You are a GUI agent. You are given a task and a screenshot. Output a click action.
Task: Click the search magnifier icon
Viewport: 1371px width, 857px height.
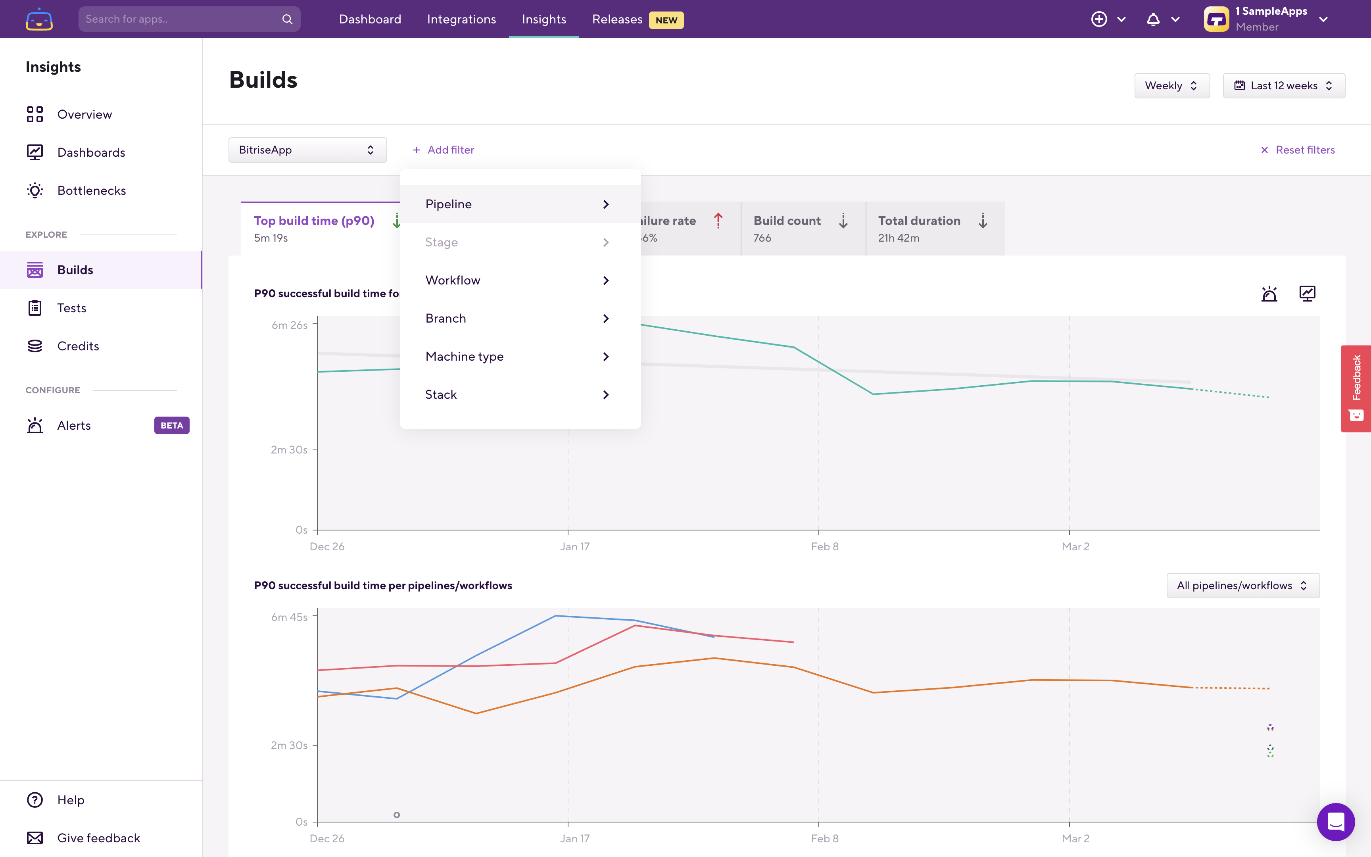click(287, 19)
